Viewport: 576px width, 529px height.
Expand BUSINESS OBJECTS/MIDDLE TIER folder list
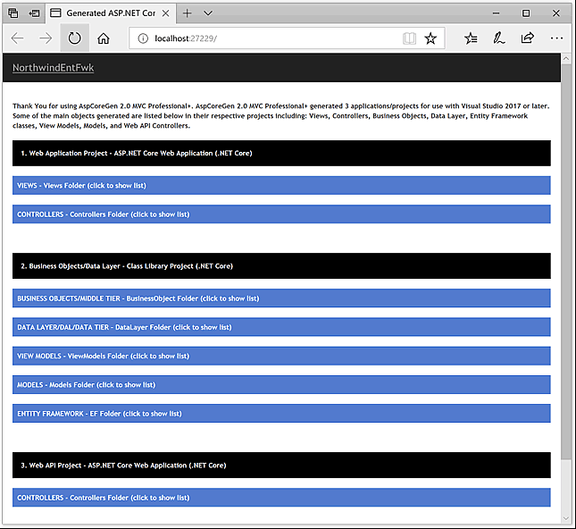coord(281,298)
